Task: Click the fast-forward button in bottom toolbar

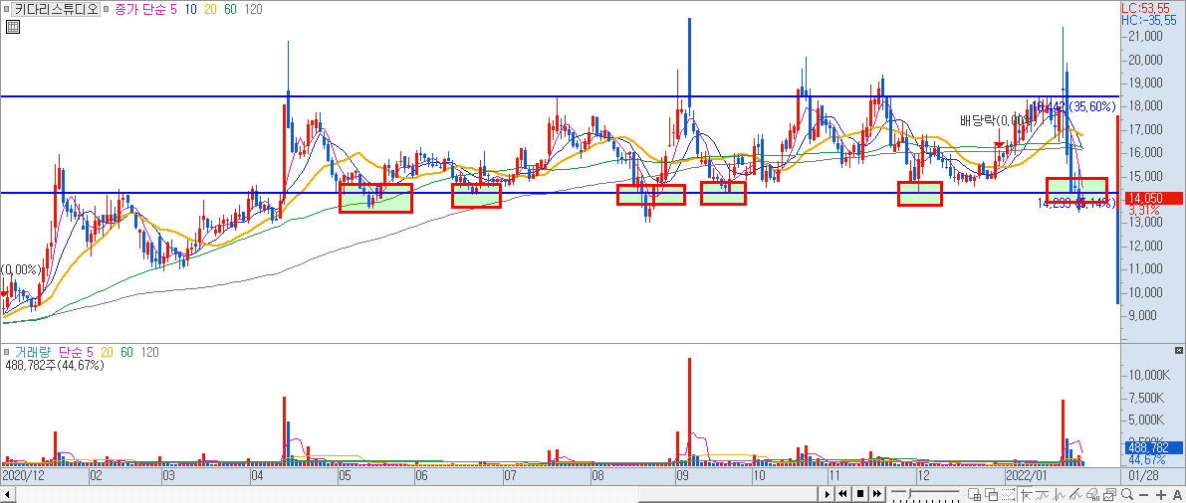Action: coord(877,494)
